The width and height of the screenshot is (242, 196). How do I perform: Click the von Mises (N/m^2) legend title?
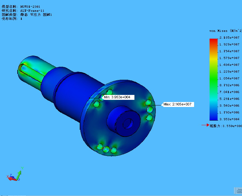pos(226,31)
